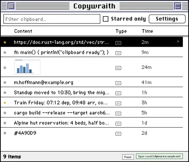The image size is (189, 162).
Task: Click the 2d time value
Action: [144, 133]
